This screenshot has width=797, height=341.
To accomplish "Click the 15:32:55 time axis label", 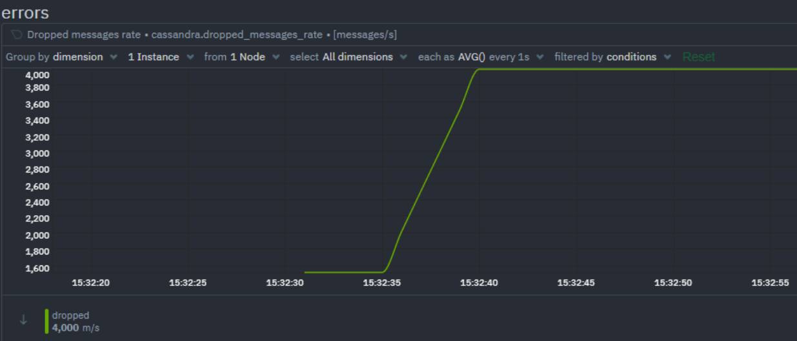I will [769, 283].
